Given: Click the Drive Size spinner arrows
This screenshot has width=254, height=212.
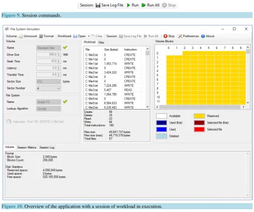Looking at the screenshot, I should [58, 55].
